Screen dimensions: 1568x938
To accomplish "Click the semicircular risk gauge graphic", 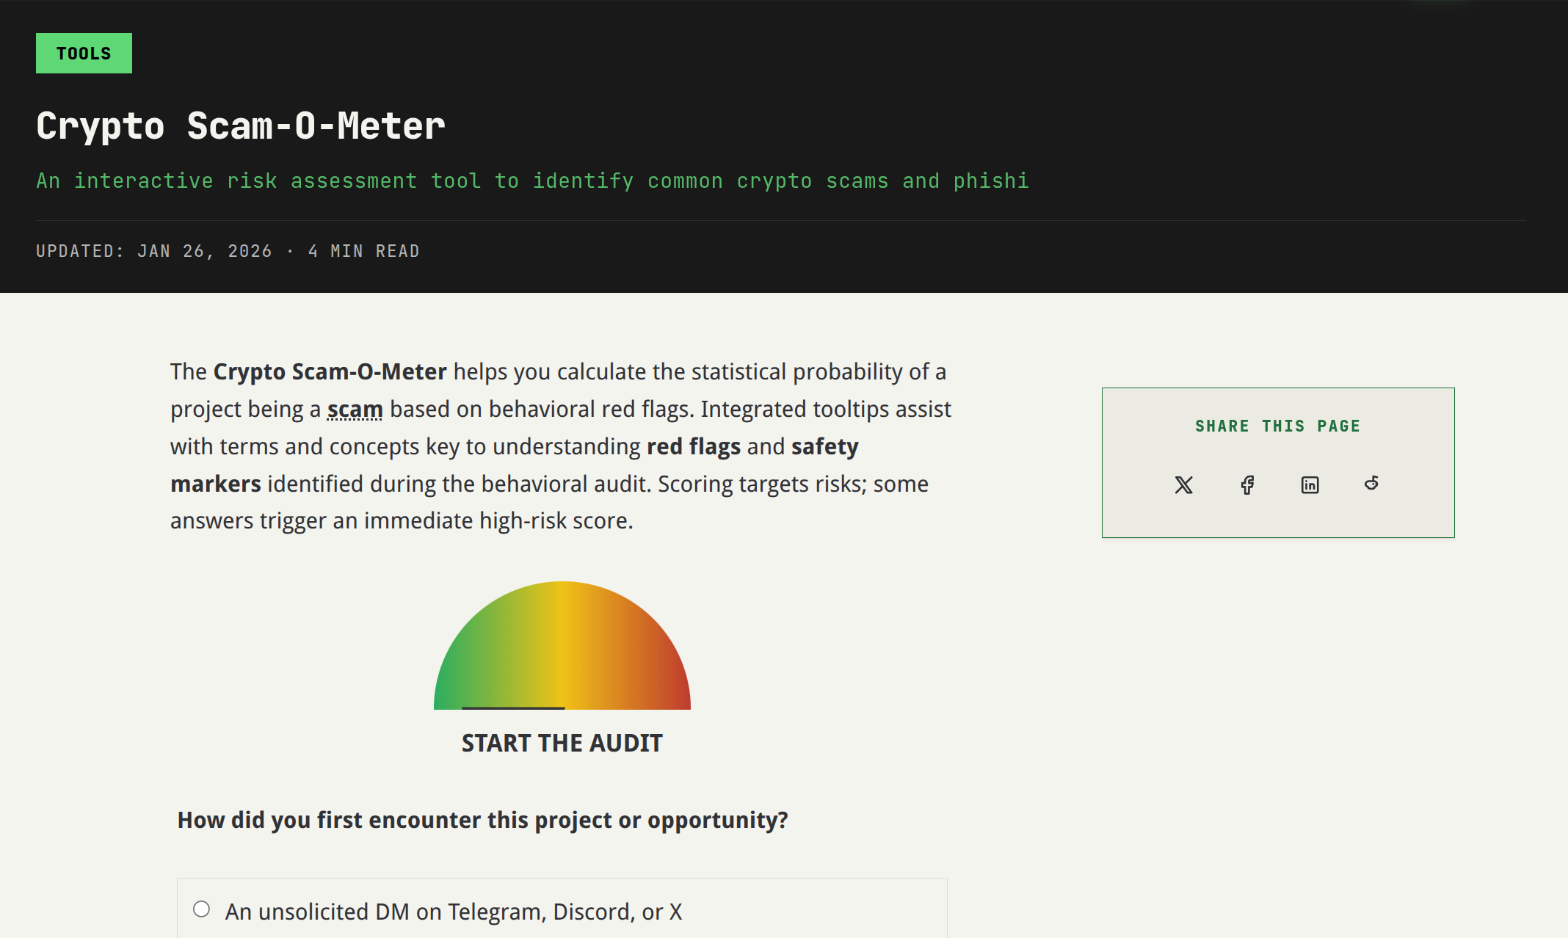I will (x=562, y=646).
